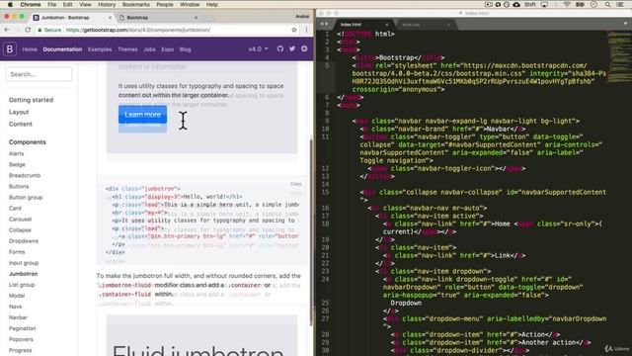Switch to the second Bootstrap browser tab
Screen dimensions: 632x356
pyautogui.click(x=158, y=18)
